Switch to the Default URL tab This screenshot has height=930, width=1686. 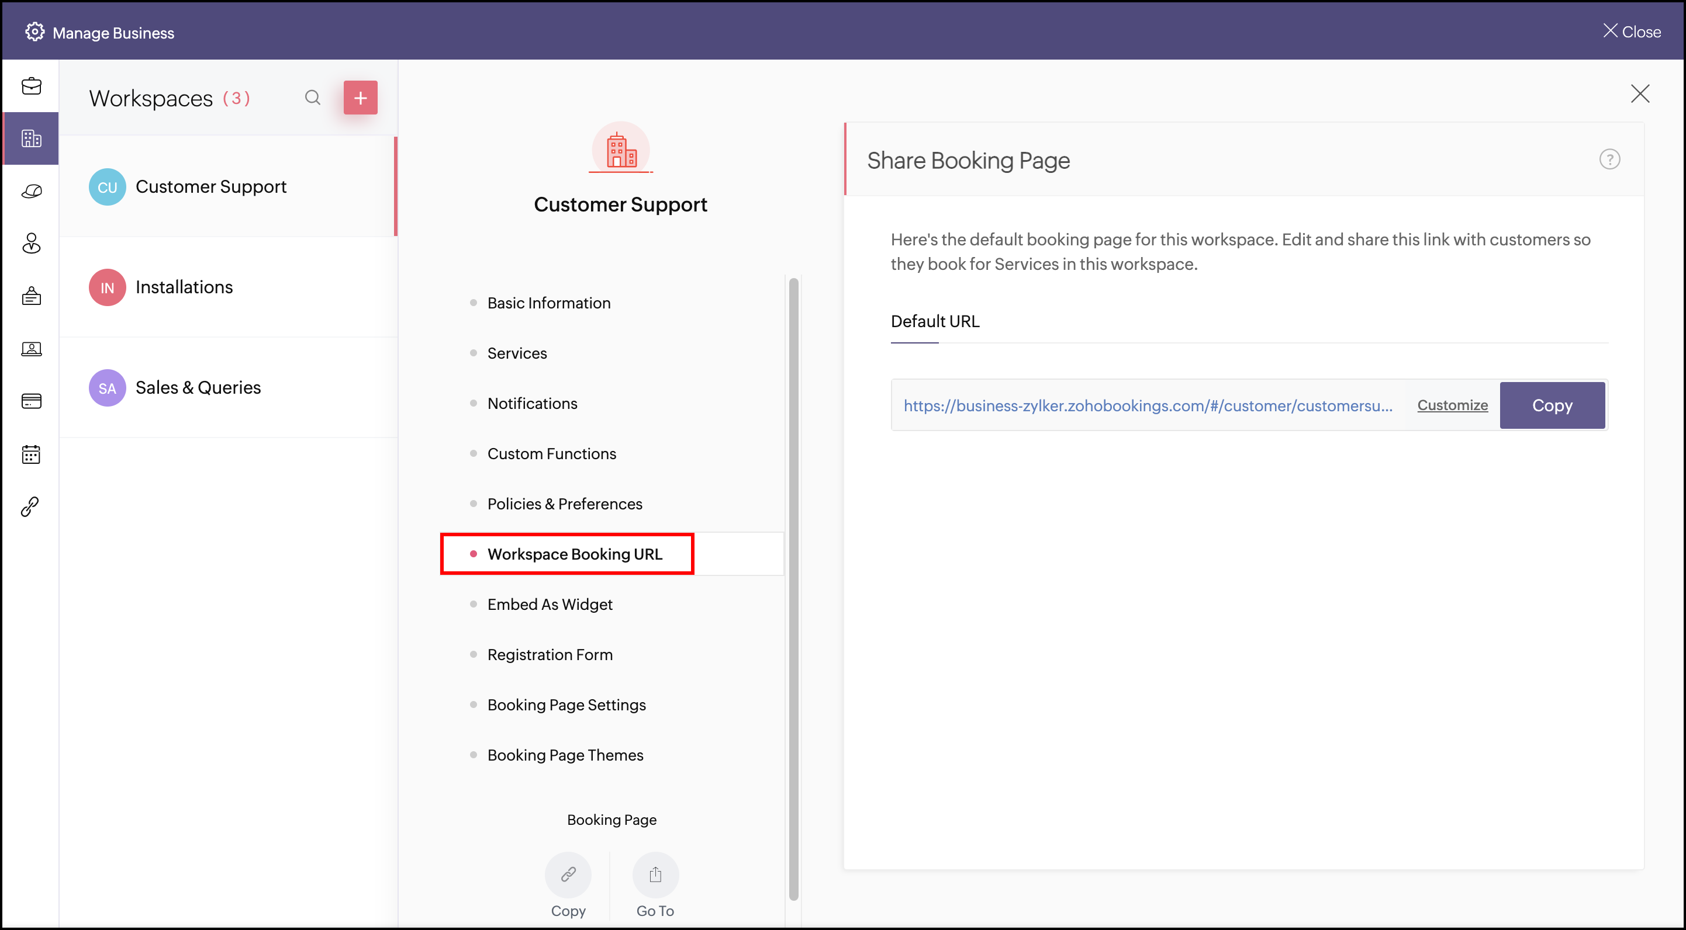(934, 321)
